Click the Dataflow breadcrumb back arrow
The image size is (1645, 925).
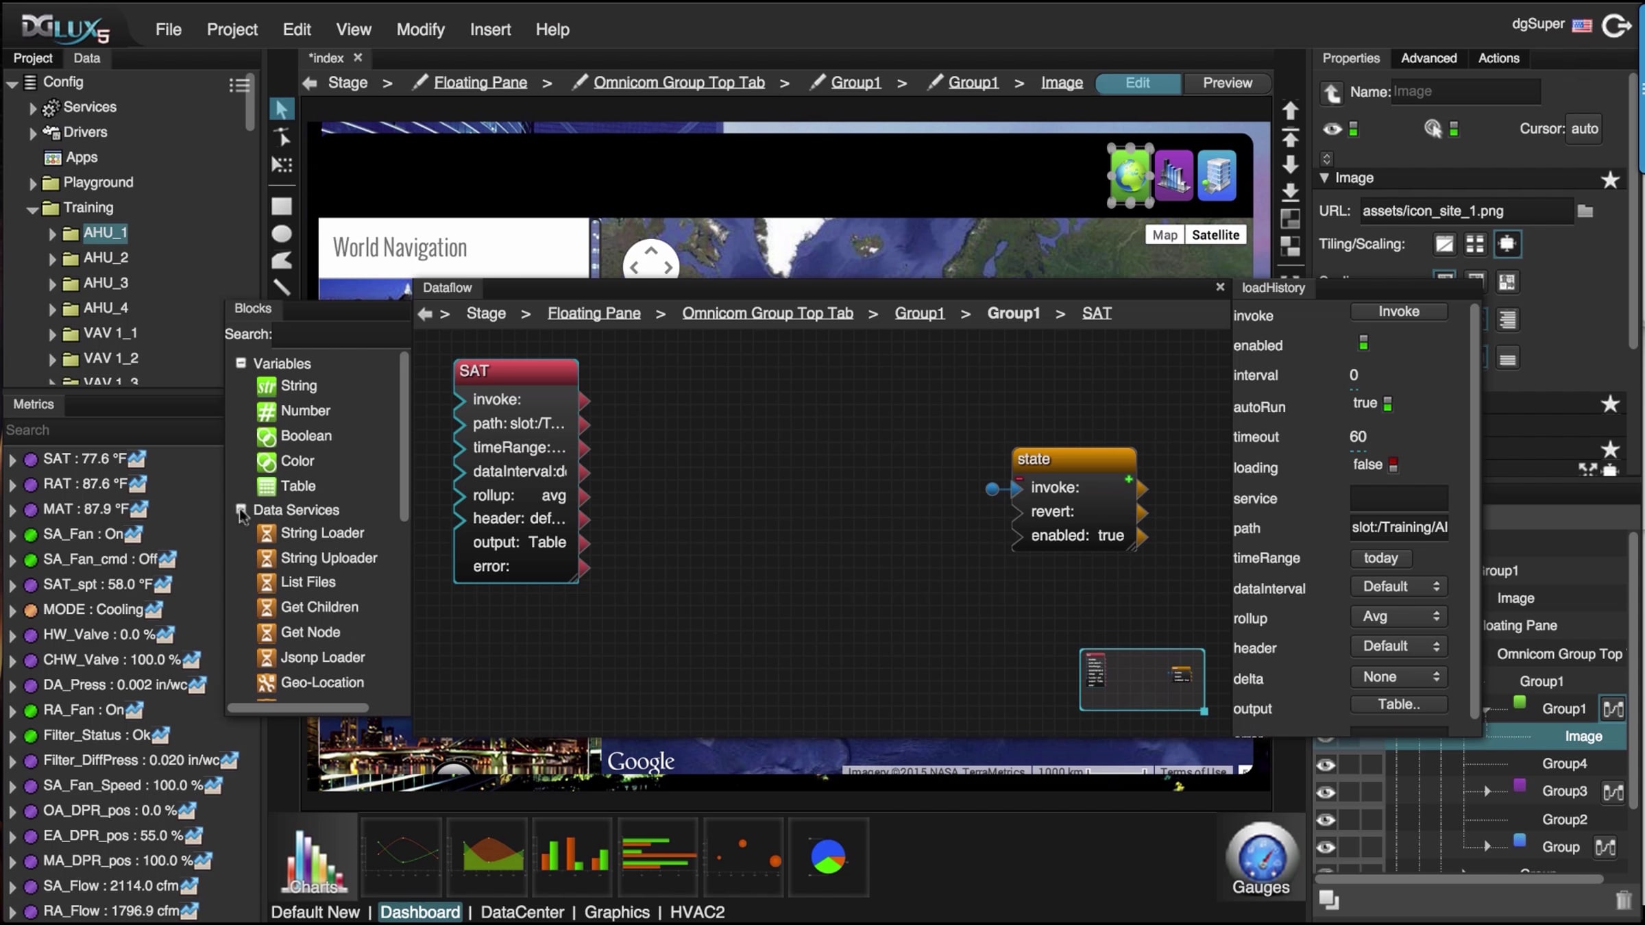click(425, 314)
